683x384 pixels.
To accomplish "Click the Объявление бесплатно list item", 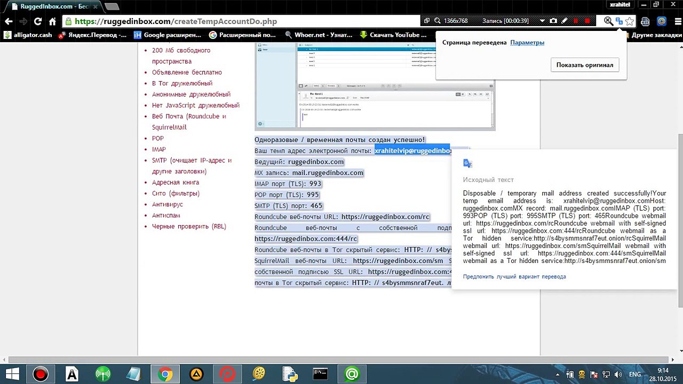I will click(187, 73).
